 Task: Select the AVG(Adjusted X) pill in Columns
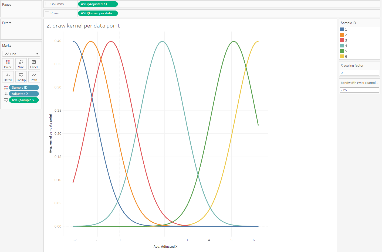98,4
